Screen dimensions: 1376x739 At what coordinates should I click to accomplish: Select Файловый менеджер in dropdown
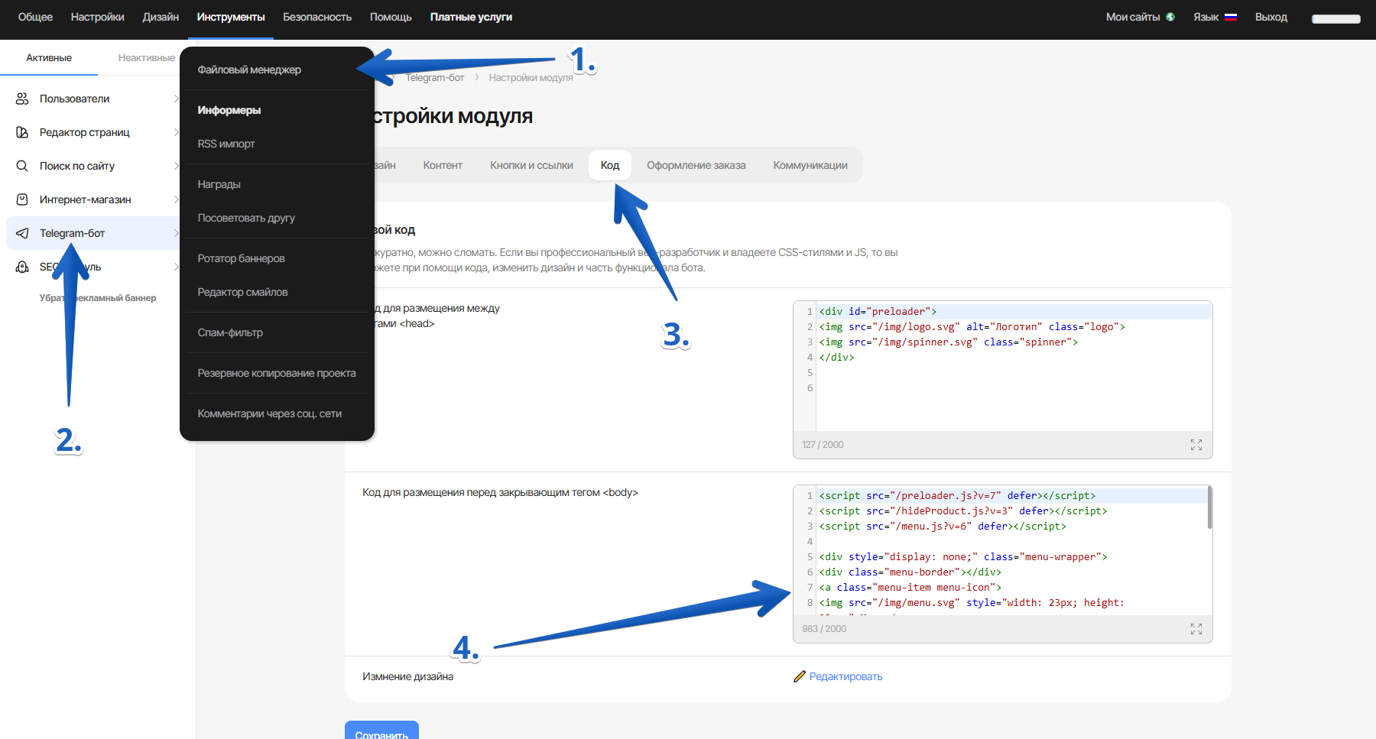(249, 70)
